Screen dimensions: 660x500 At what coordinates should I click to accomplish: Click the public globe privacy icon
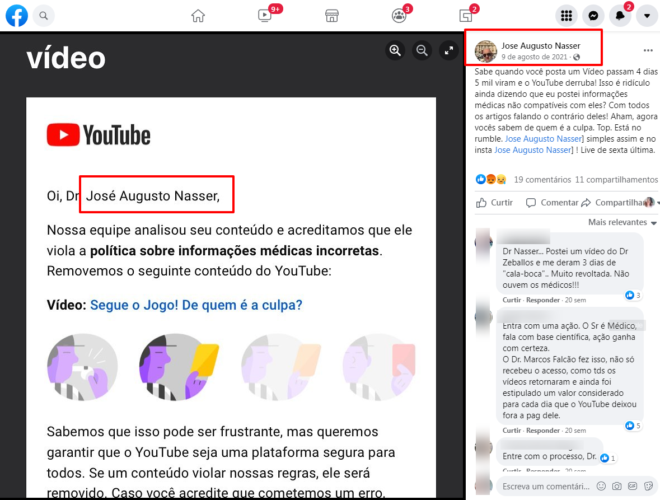(x=577, y=57)
